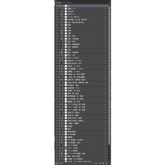
Task: Click the target circle of the 記号 layer
Action: pyautogui.click(x=105, y=50)
